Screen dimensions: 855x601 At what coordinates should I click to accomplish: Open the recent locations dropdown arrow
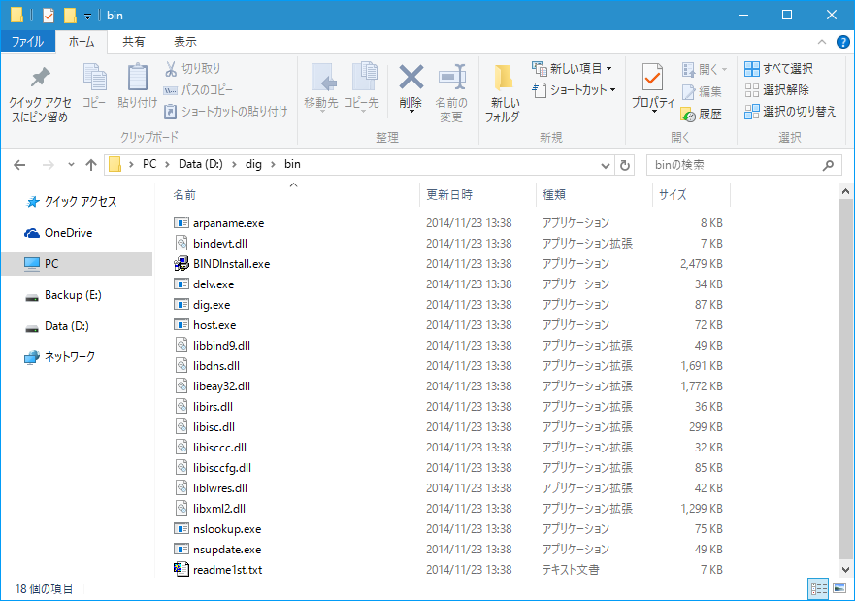click(71, 165)
